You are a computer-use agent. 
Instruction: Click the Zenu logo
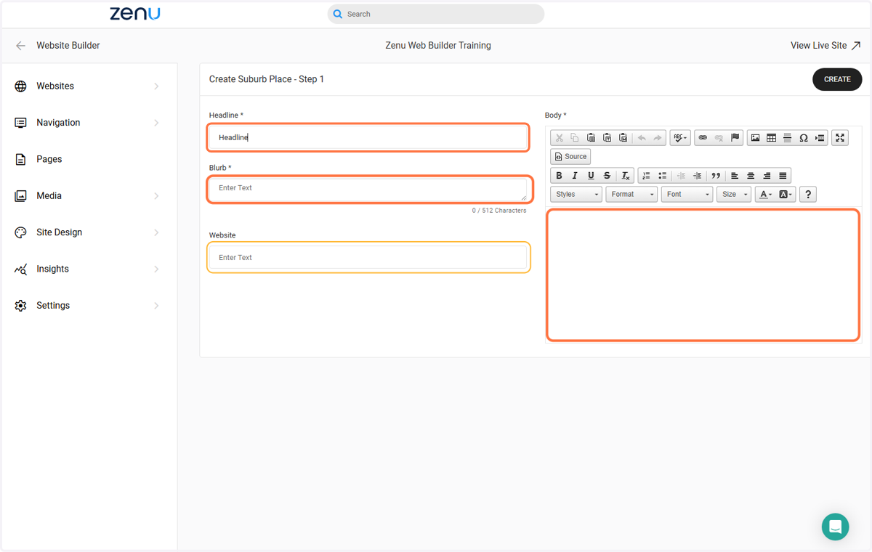[x=135, y=14]
